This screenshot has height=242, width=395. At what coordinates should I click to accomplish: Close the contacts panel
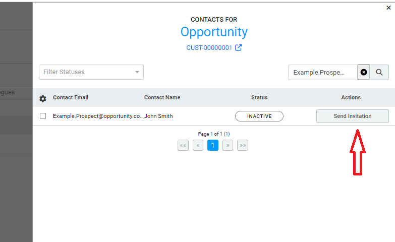point(388,8)
